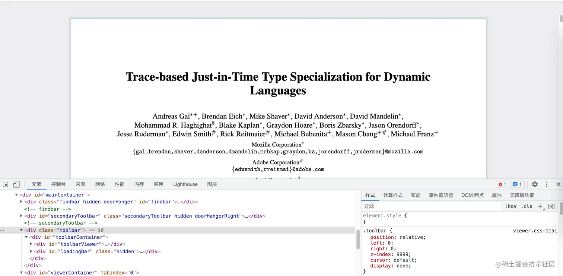Click the element.style rule header
Viewport: 563px width, 276px height.
pos(385,216)
